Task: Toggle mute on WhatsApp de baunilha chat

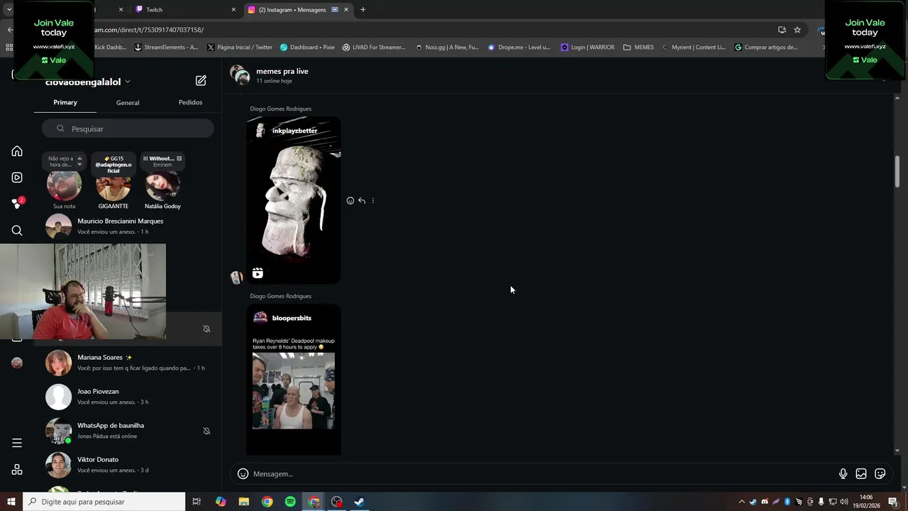Action: tap(206, 431)
